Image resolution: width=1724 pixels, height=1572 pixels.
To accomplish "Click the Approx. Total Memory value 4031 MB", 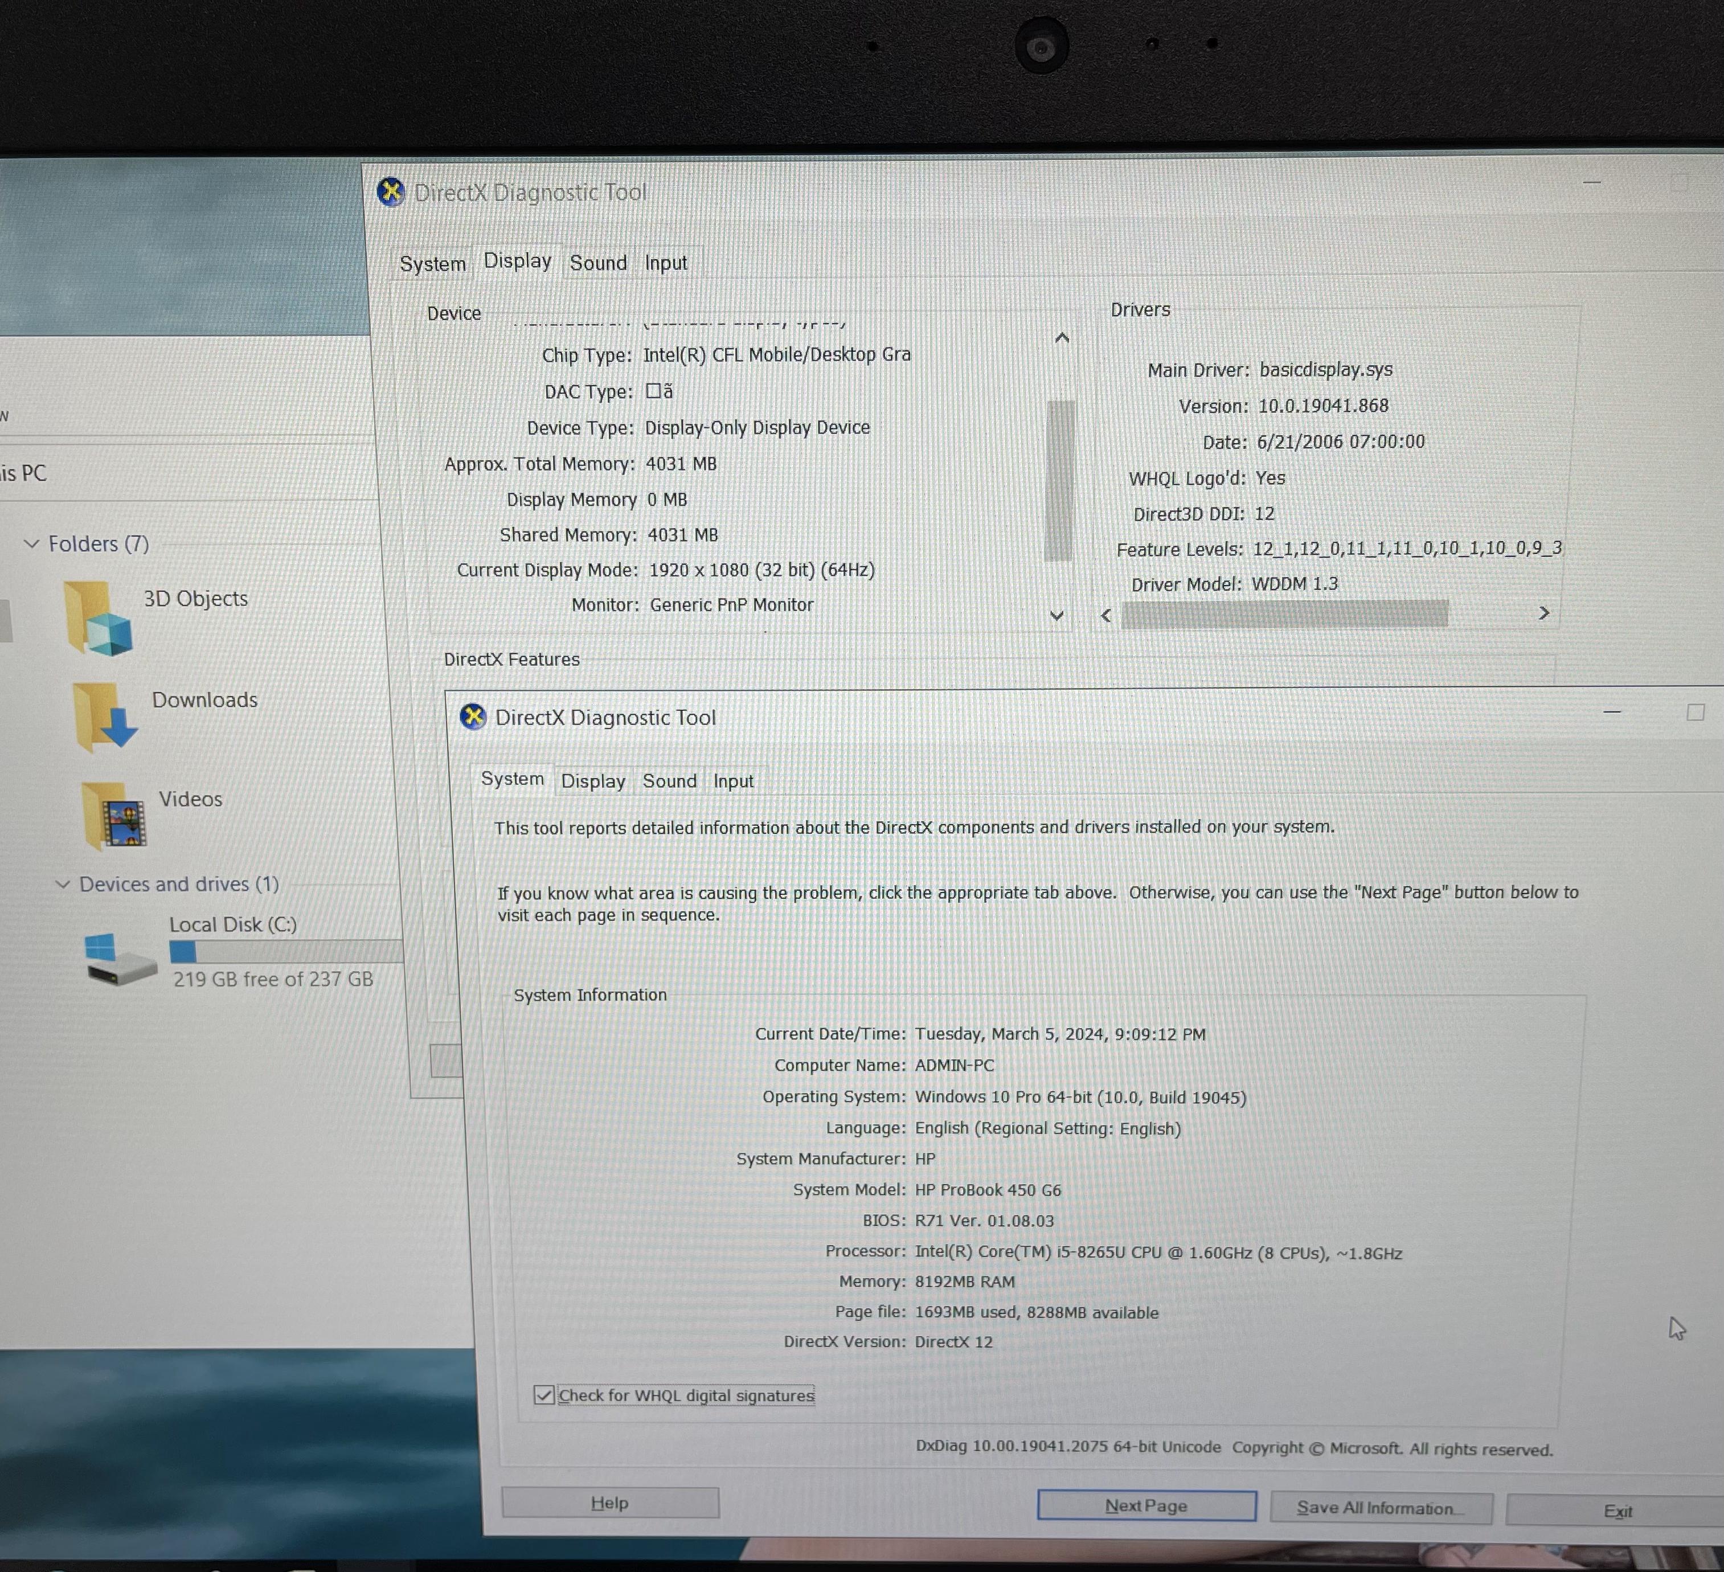I will coord(681,464).
